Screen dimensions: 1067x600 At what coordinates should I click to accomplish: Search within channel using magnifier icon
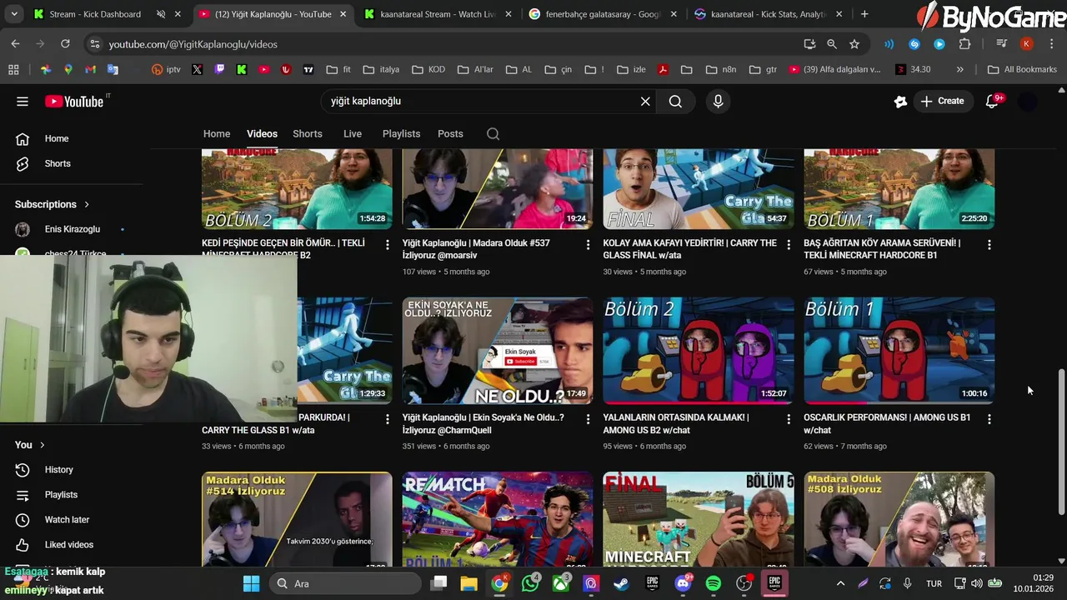(493, 134)
